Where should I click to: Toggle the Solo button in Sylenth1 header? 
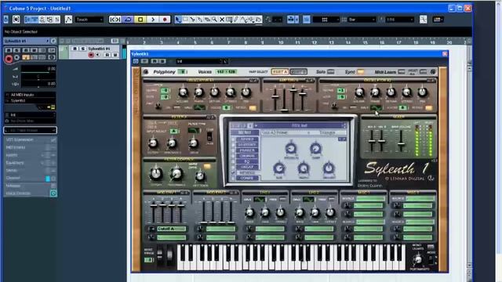pyautogui.click(x=331, y=72)
